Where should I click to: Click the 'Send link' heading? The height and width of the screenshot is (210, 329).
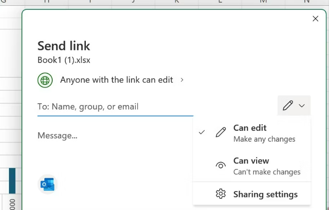[64, 46]
